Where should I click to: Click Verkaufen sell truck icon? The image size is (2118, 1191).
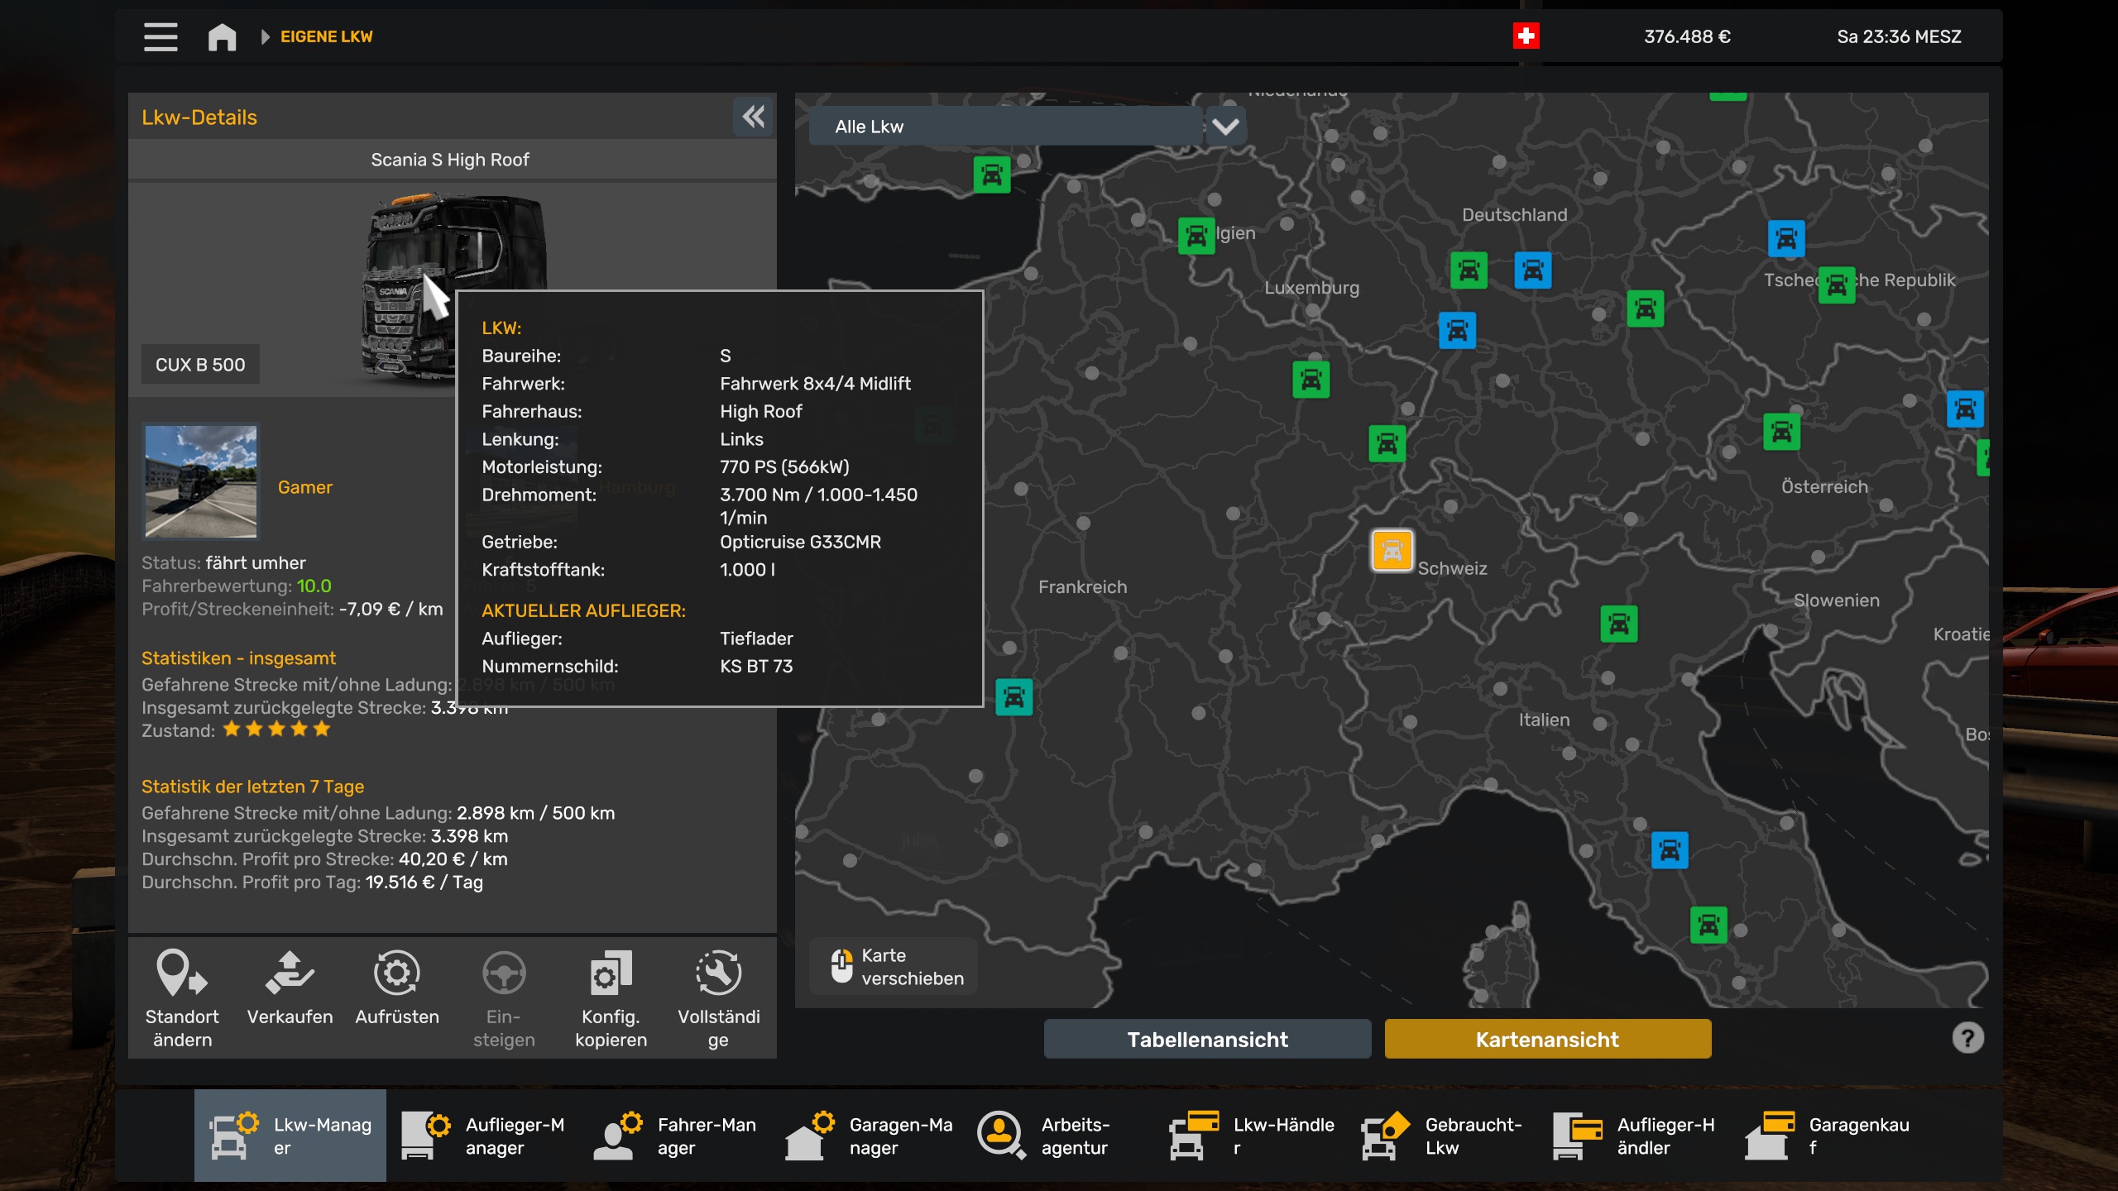tap(290, 974)
